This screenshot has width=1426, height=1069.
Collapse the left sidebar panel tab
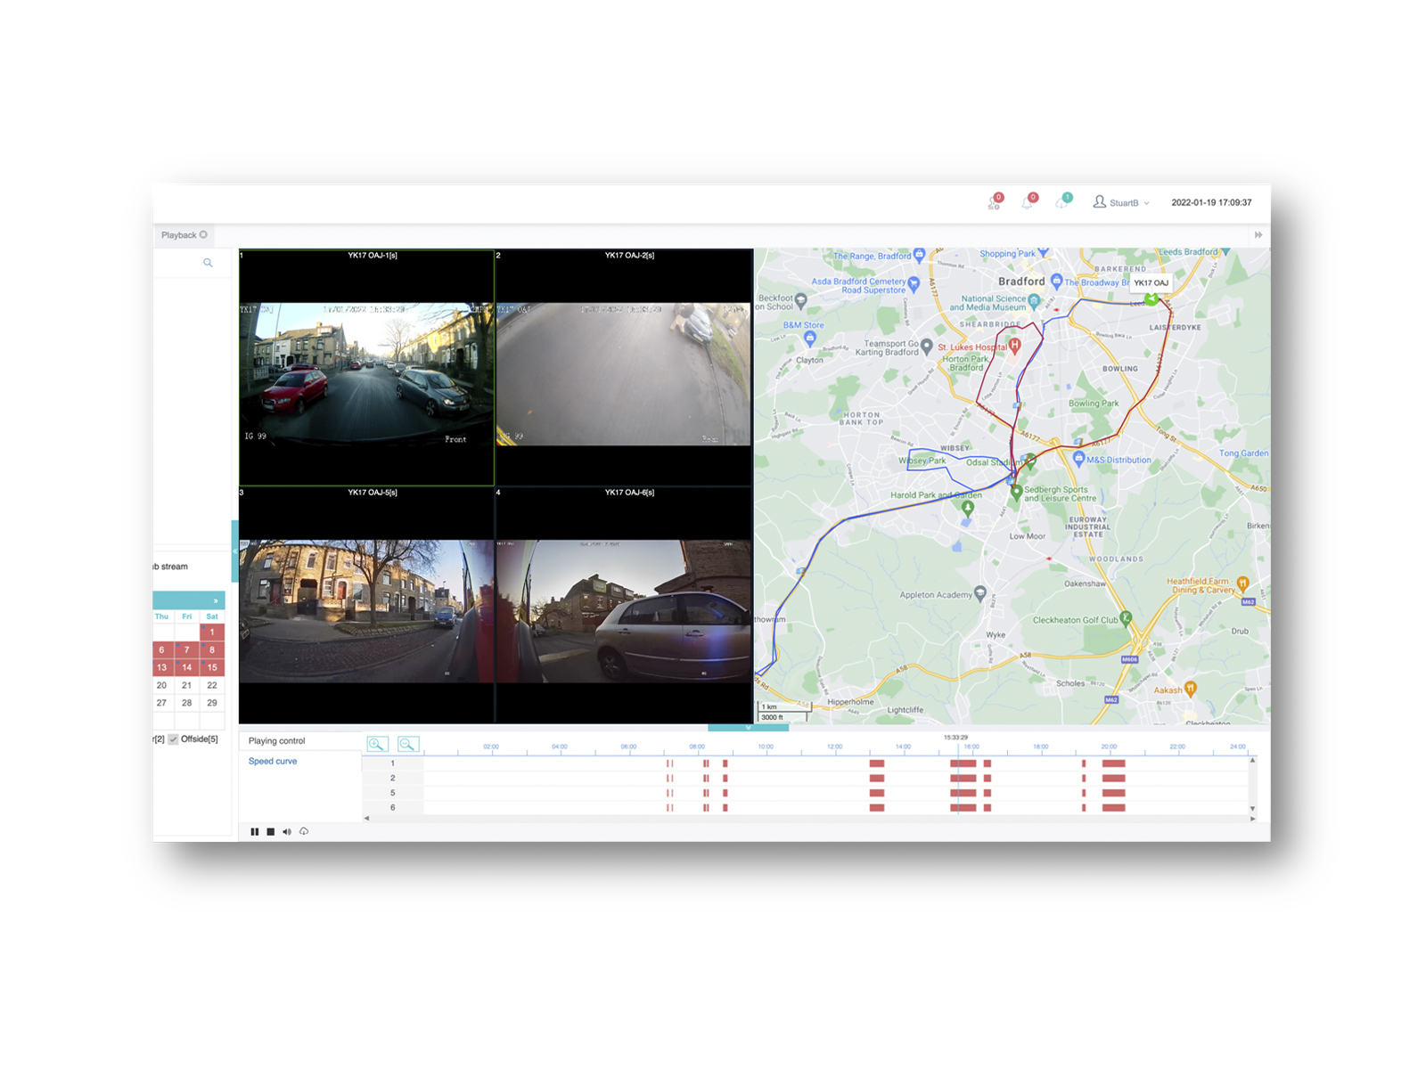(x=234, y=551)
